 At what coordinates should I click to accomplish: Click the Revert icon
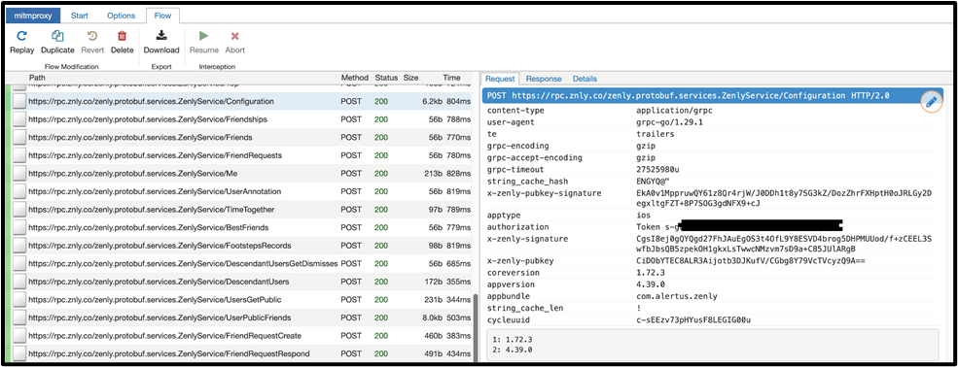tap(92, 36)
